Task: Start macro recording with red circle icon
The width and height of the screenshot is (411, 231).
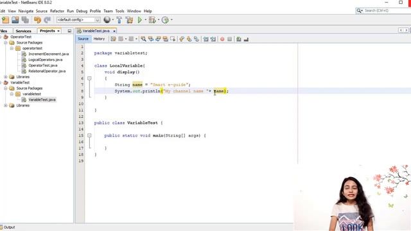Action: tap(222, 39)
